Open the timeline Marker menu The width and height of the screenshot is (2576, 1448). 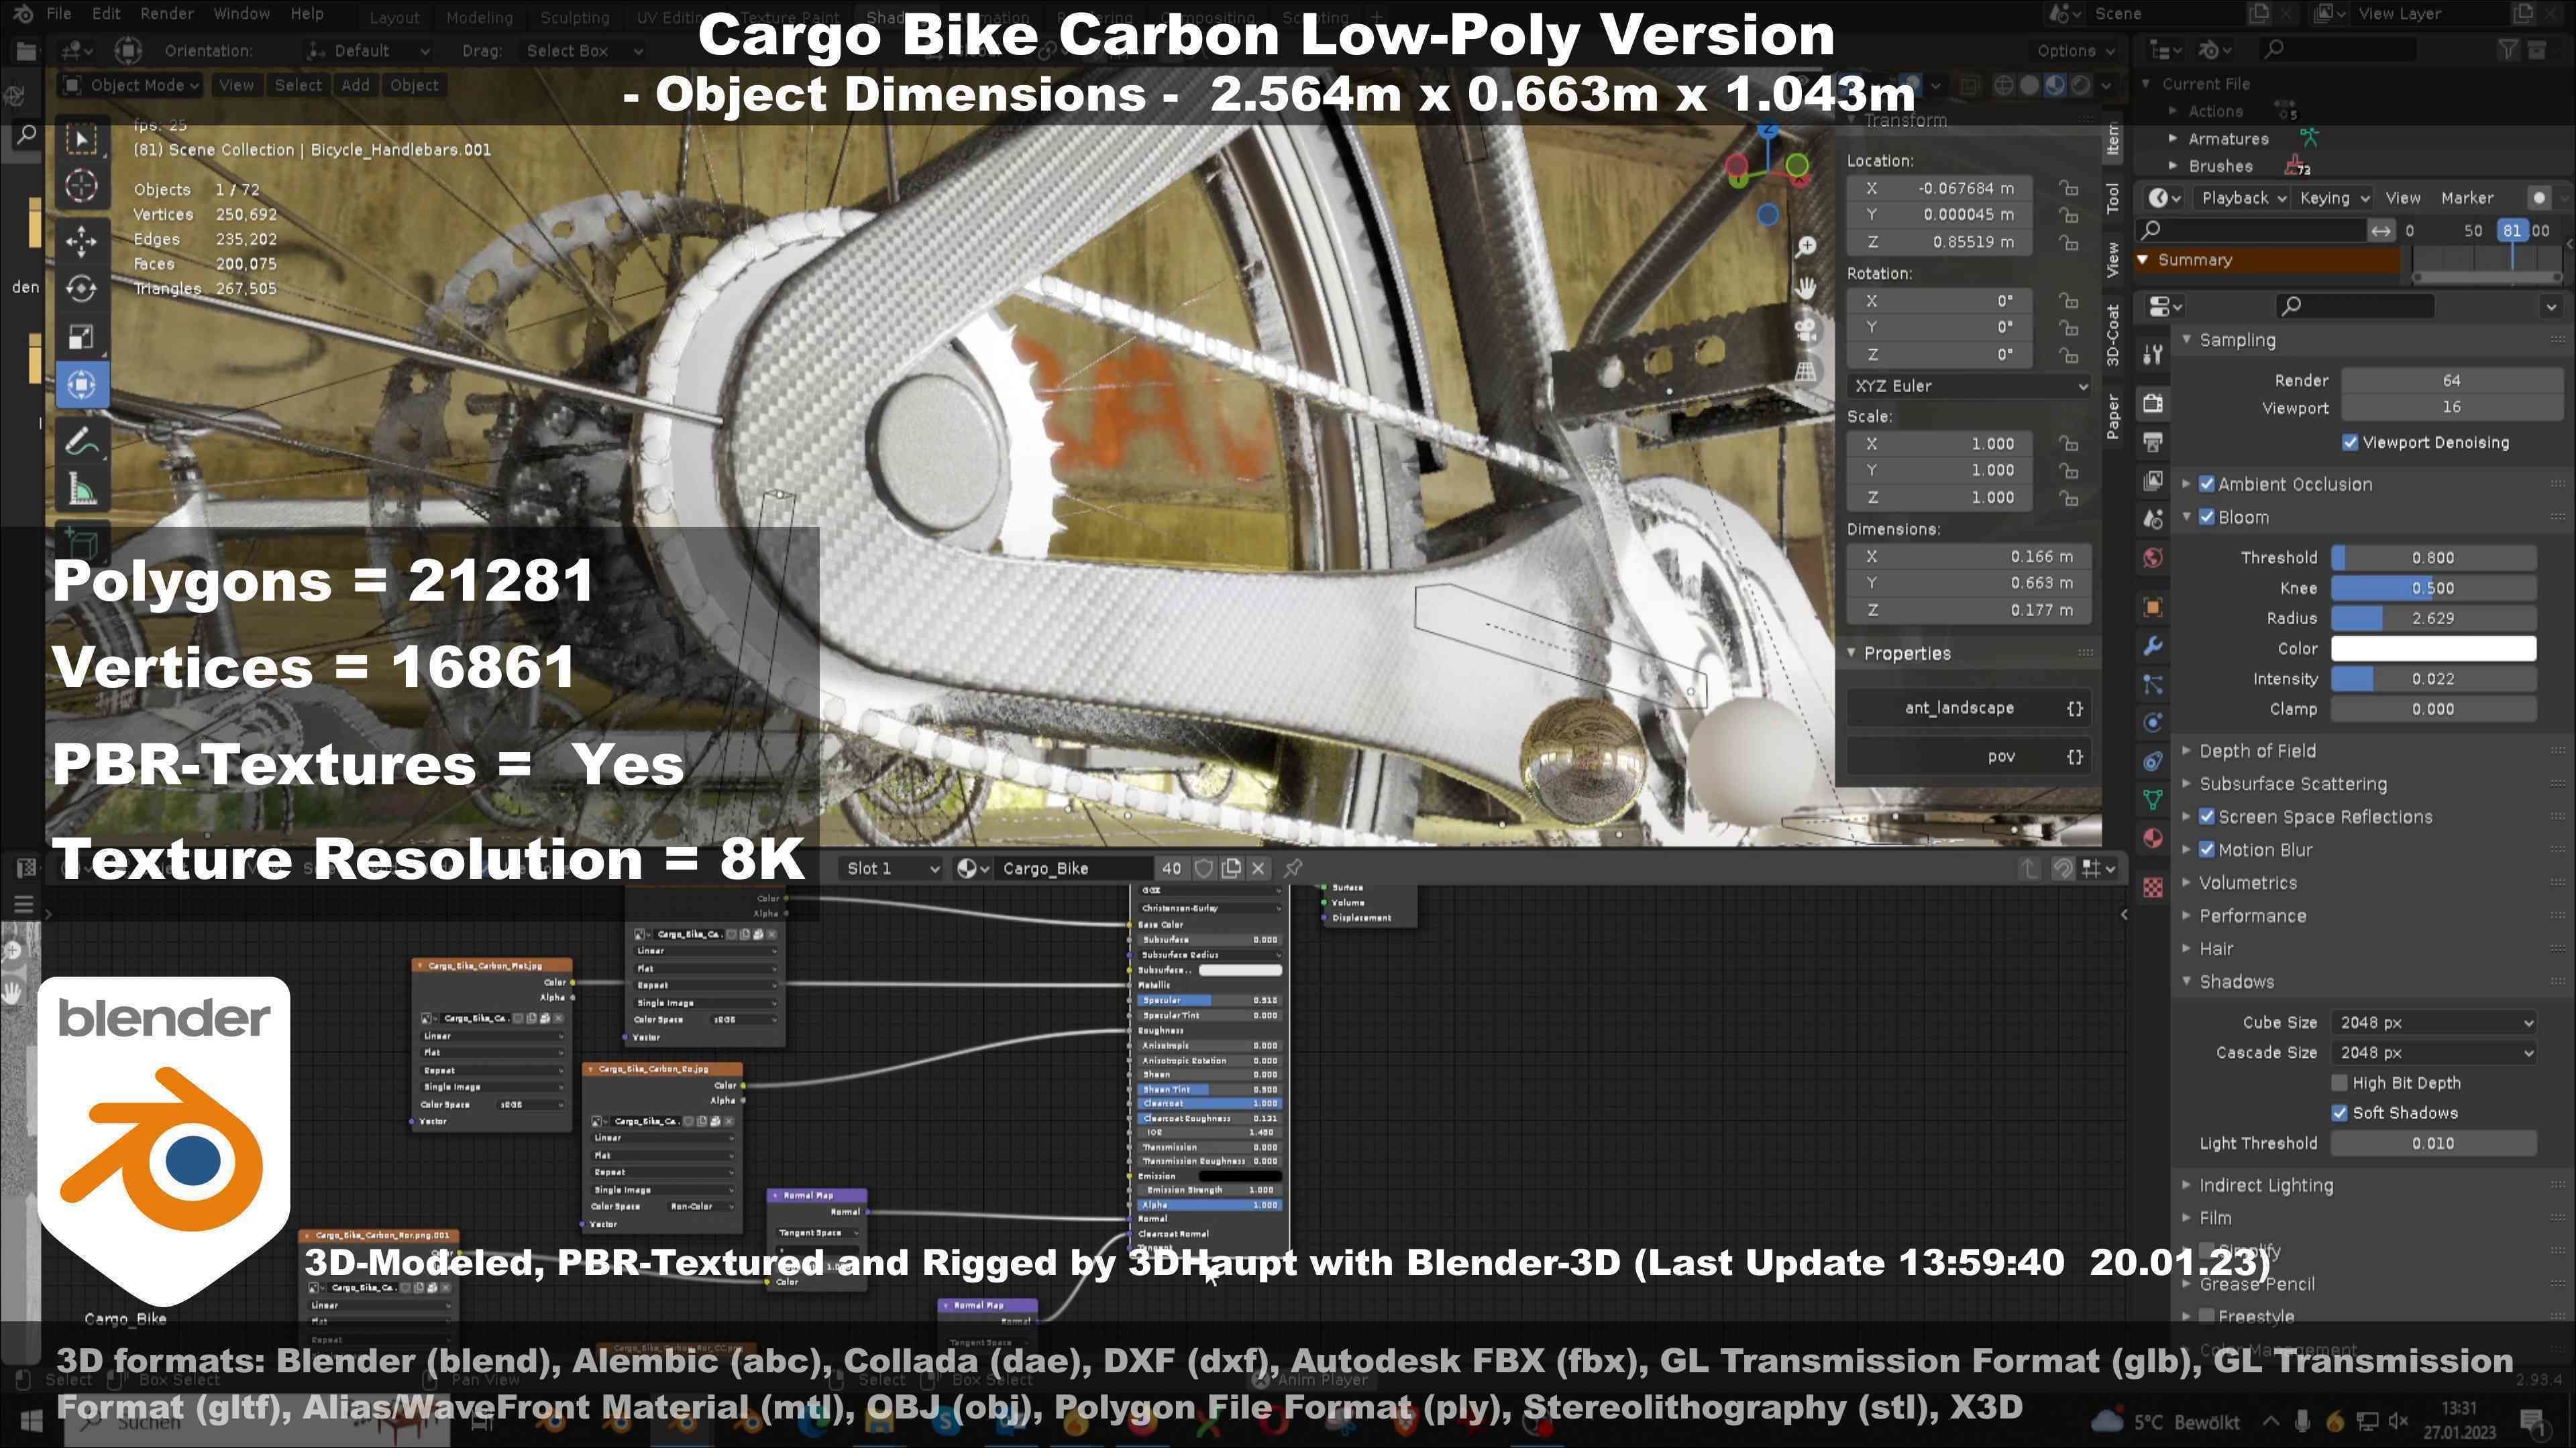[x=2467, y=199]
